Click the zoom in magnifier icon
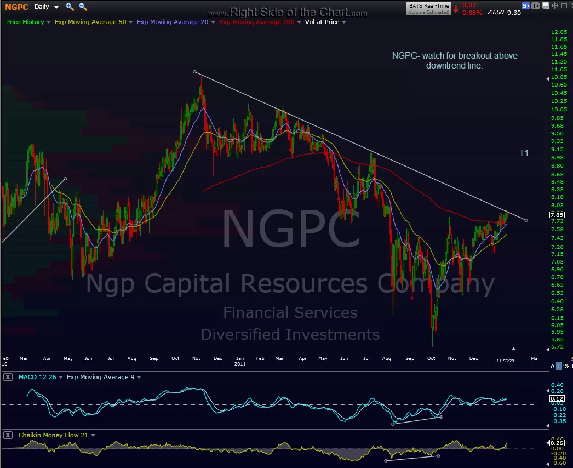573x468 pixels. pos(70,7)
